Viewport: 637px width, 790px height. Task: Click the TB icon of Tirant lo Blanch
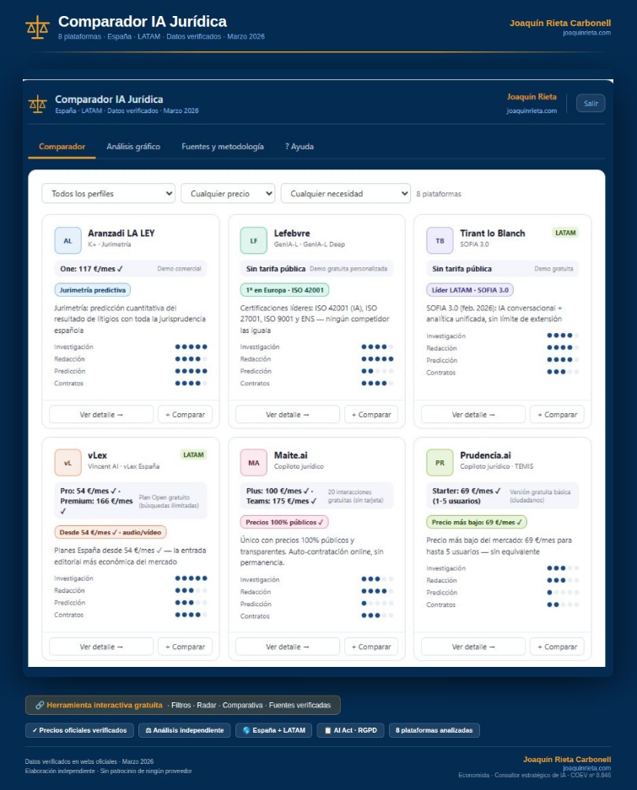click(440, 239)
